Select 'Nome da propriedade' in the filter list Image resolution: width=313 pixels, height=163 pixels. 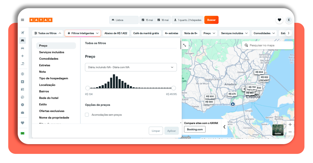click(x=54, y=117)
